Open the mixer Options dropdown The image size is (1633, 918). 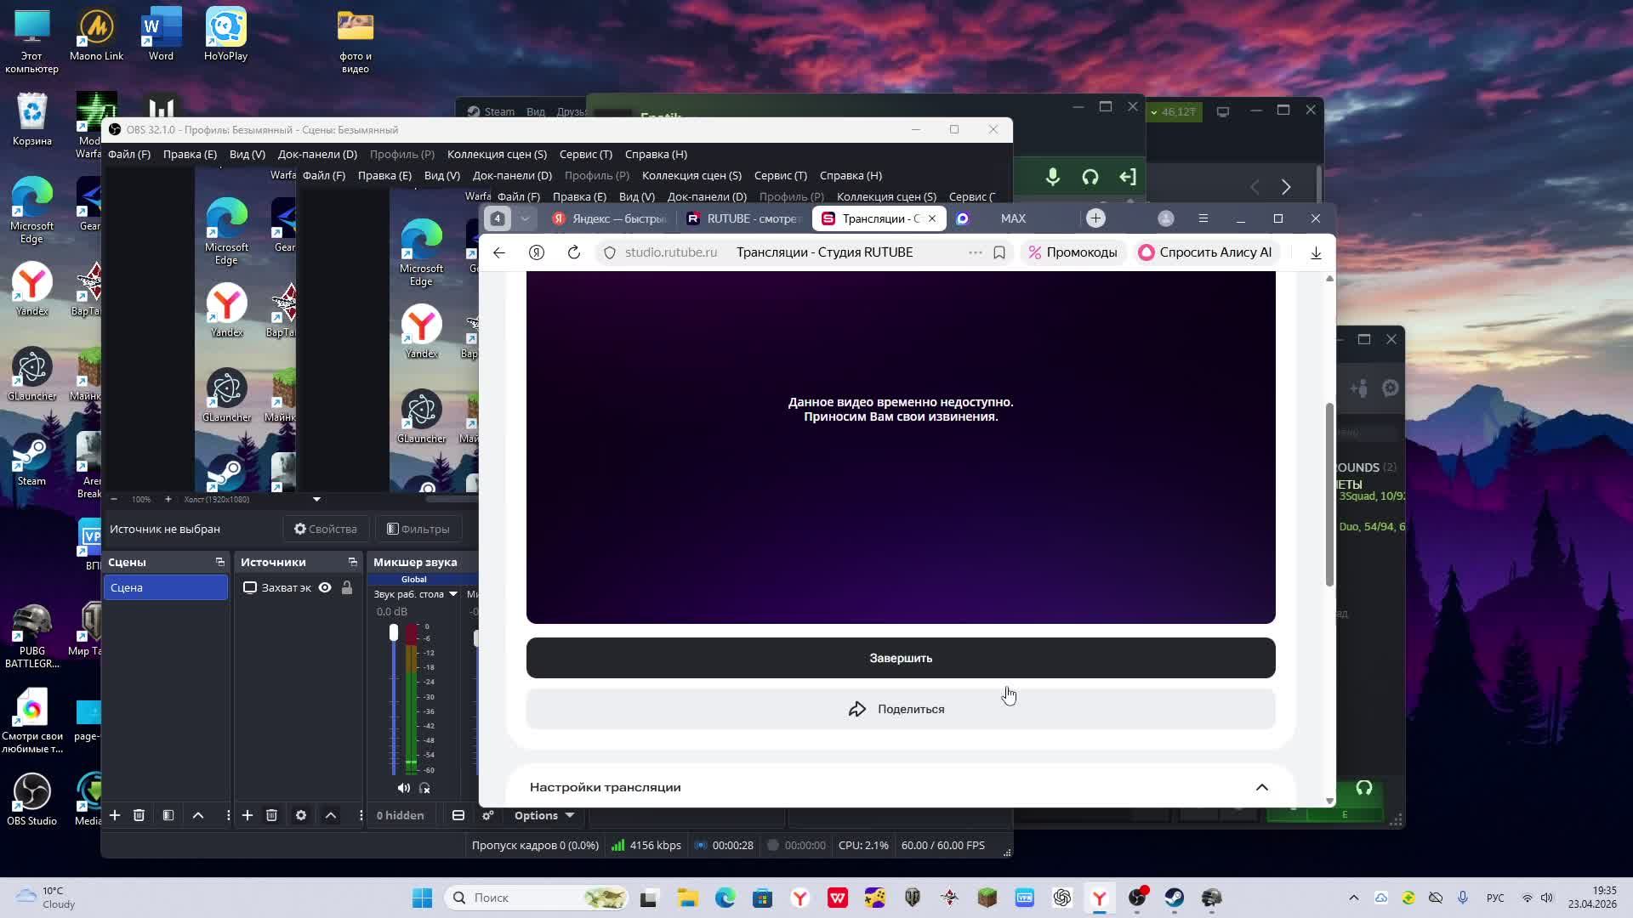pyautogui.click(x=544, y=815)
